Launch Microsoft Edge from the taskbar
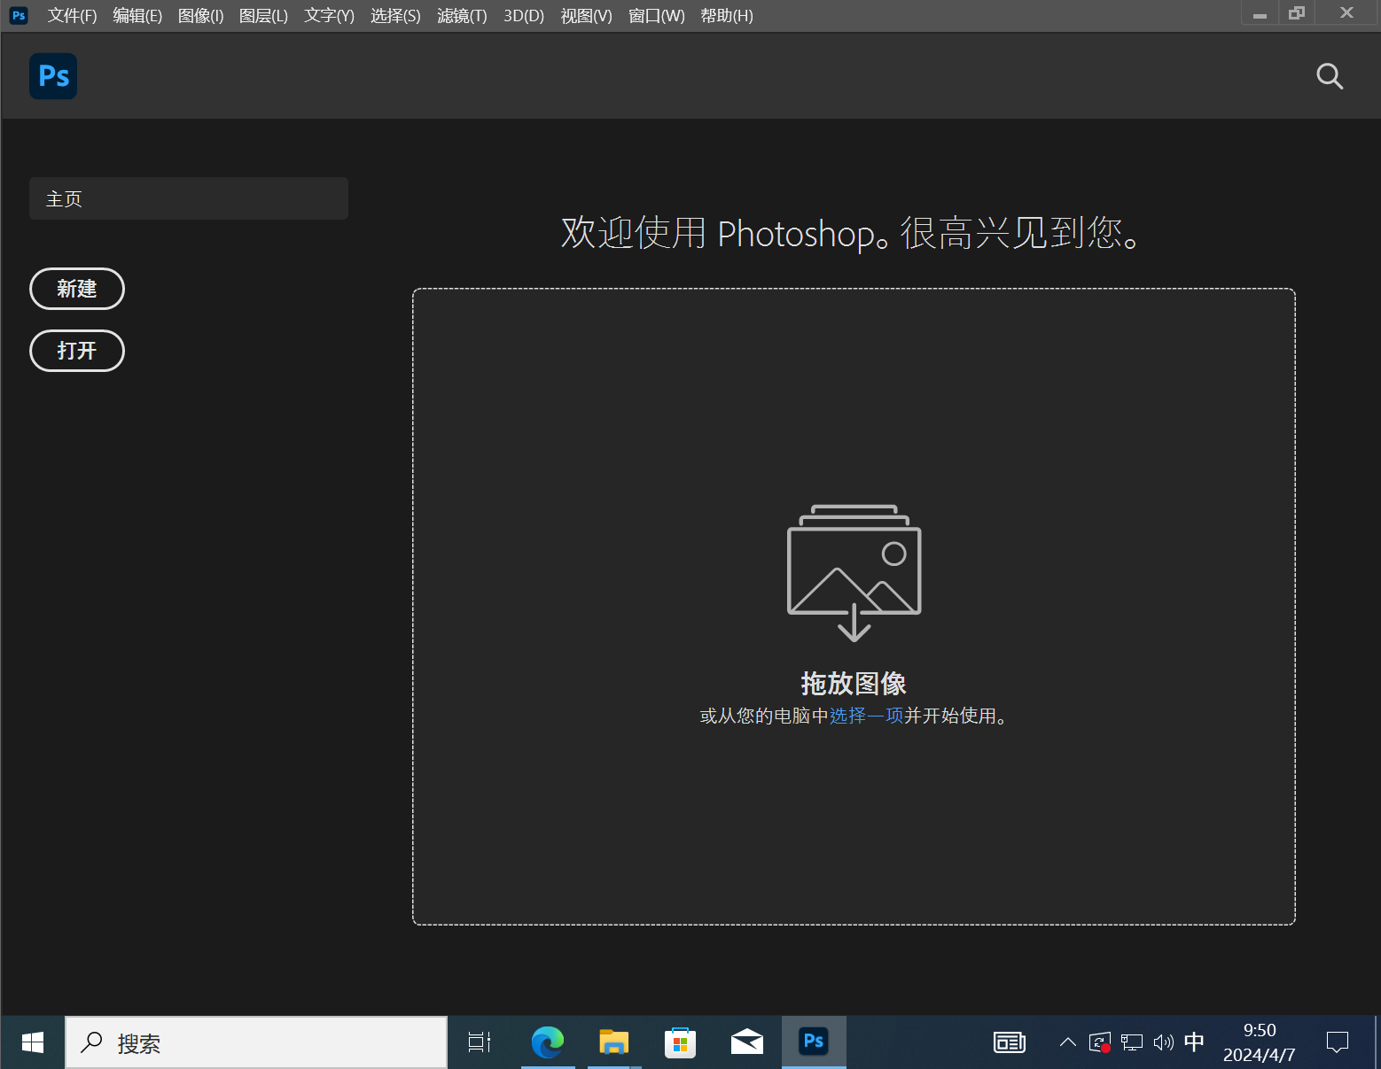The image size is (1381, 1069). pyautogui.click(x=548, y=1042)
